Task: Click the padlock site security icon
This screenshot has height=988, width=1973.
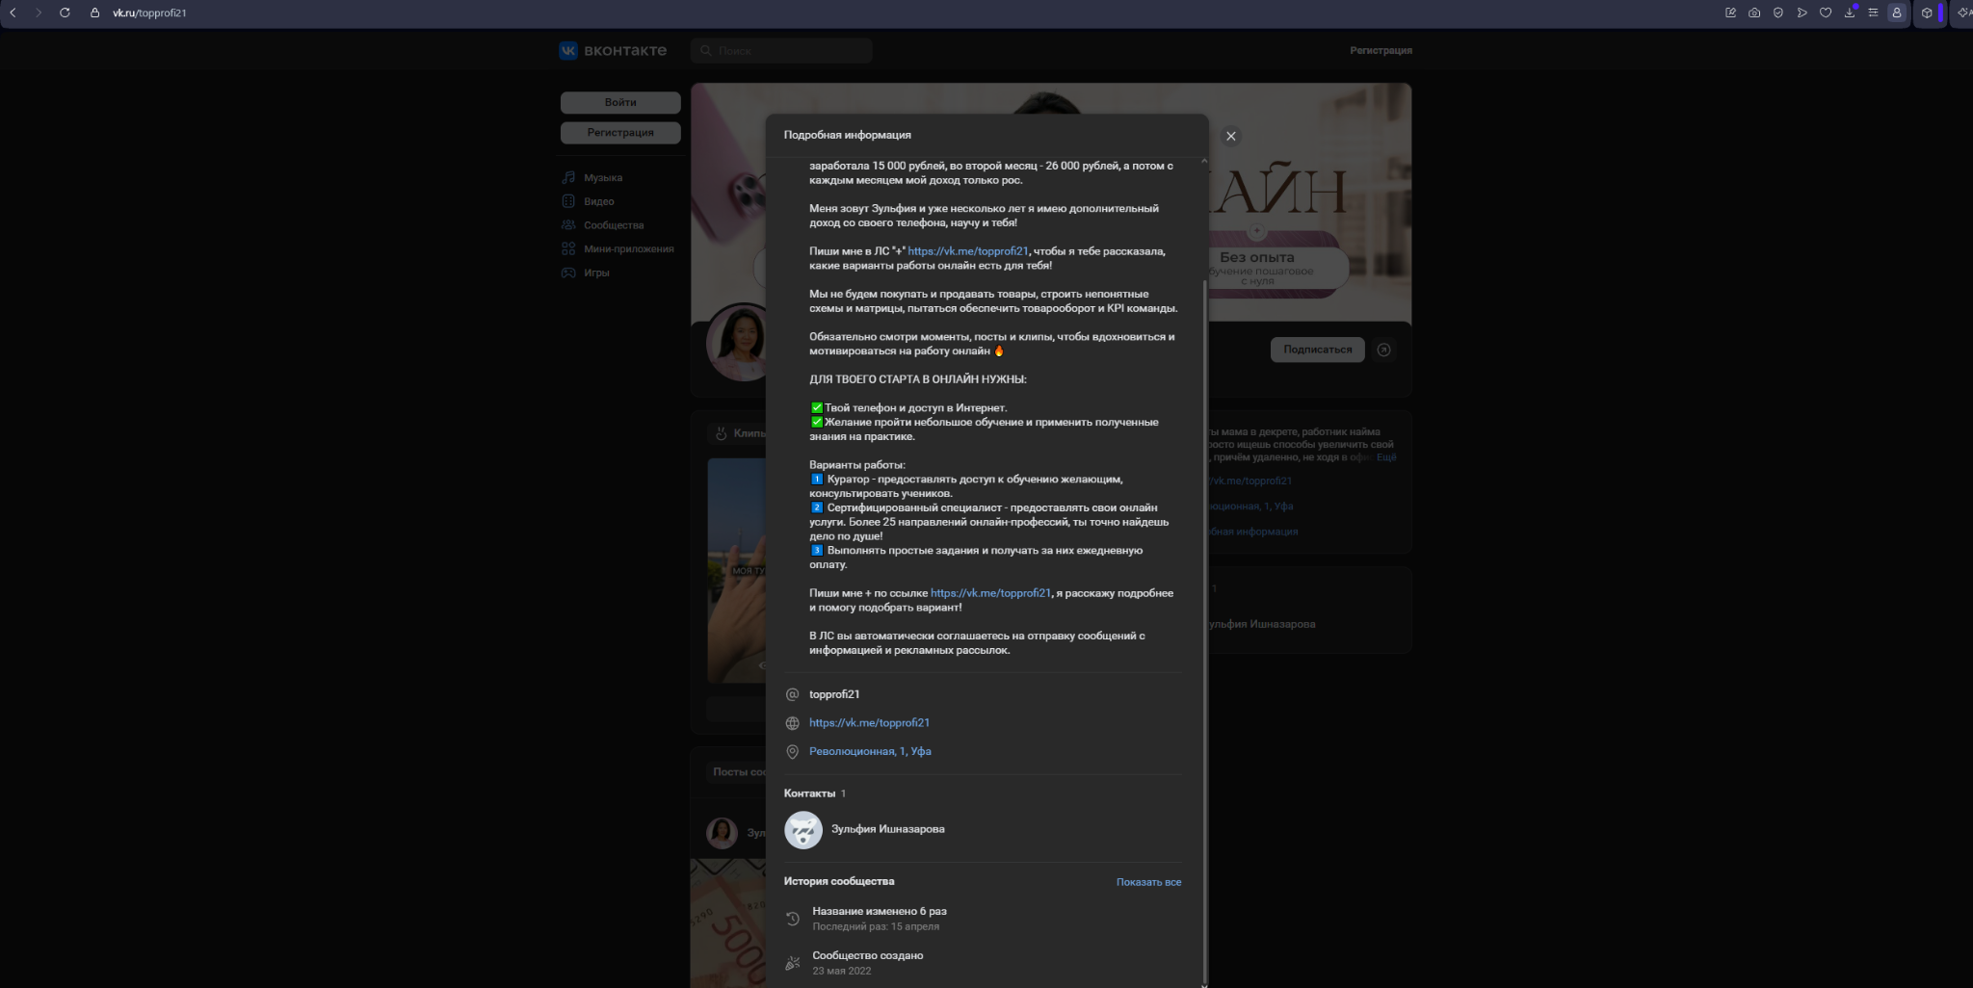Action: [94, 13]
